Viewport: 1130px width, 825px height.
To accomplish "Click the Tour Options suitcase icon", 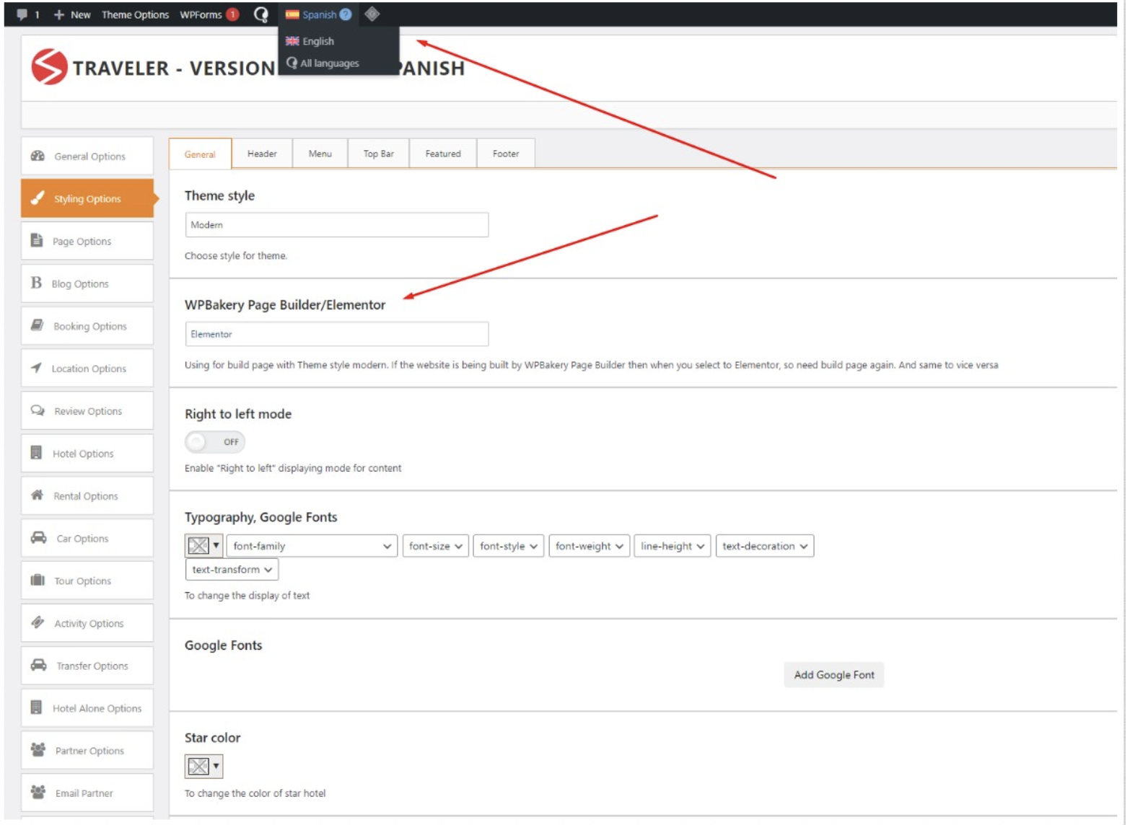I will click(38, 580).
